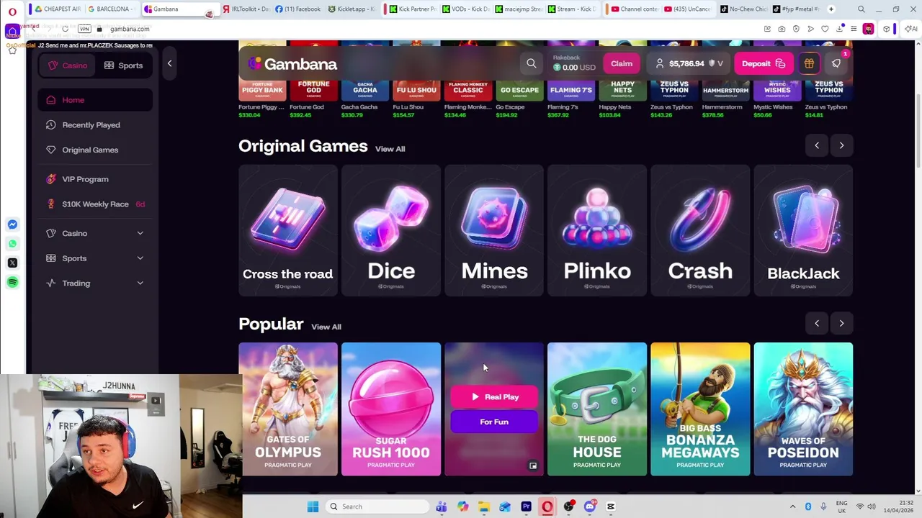Open File Explorer from taskbar
The image size is (922, 518).
[483, 506]
